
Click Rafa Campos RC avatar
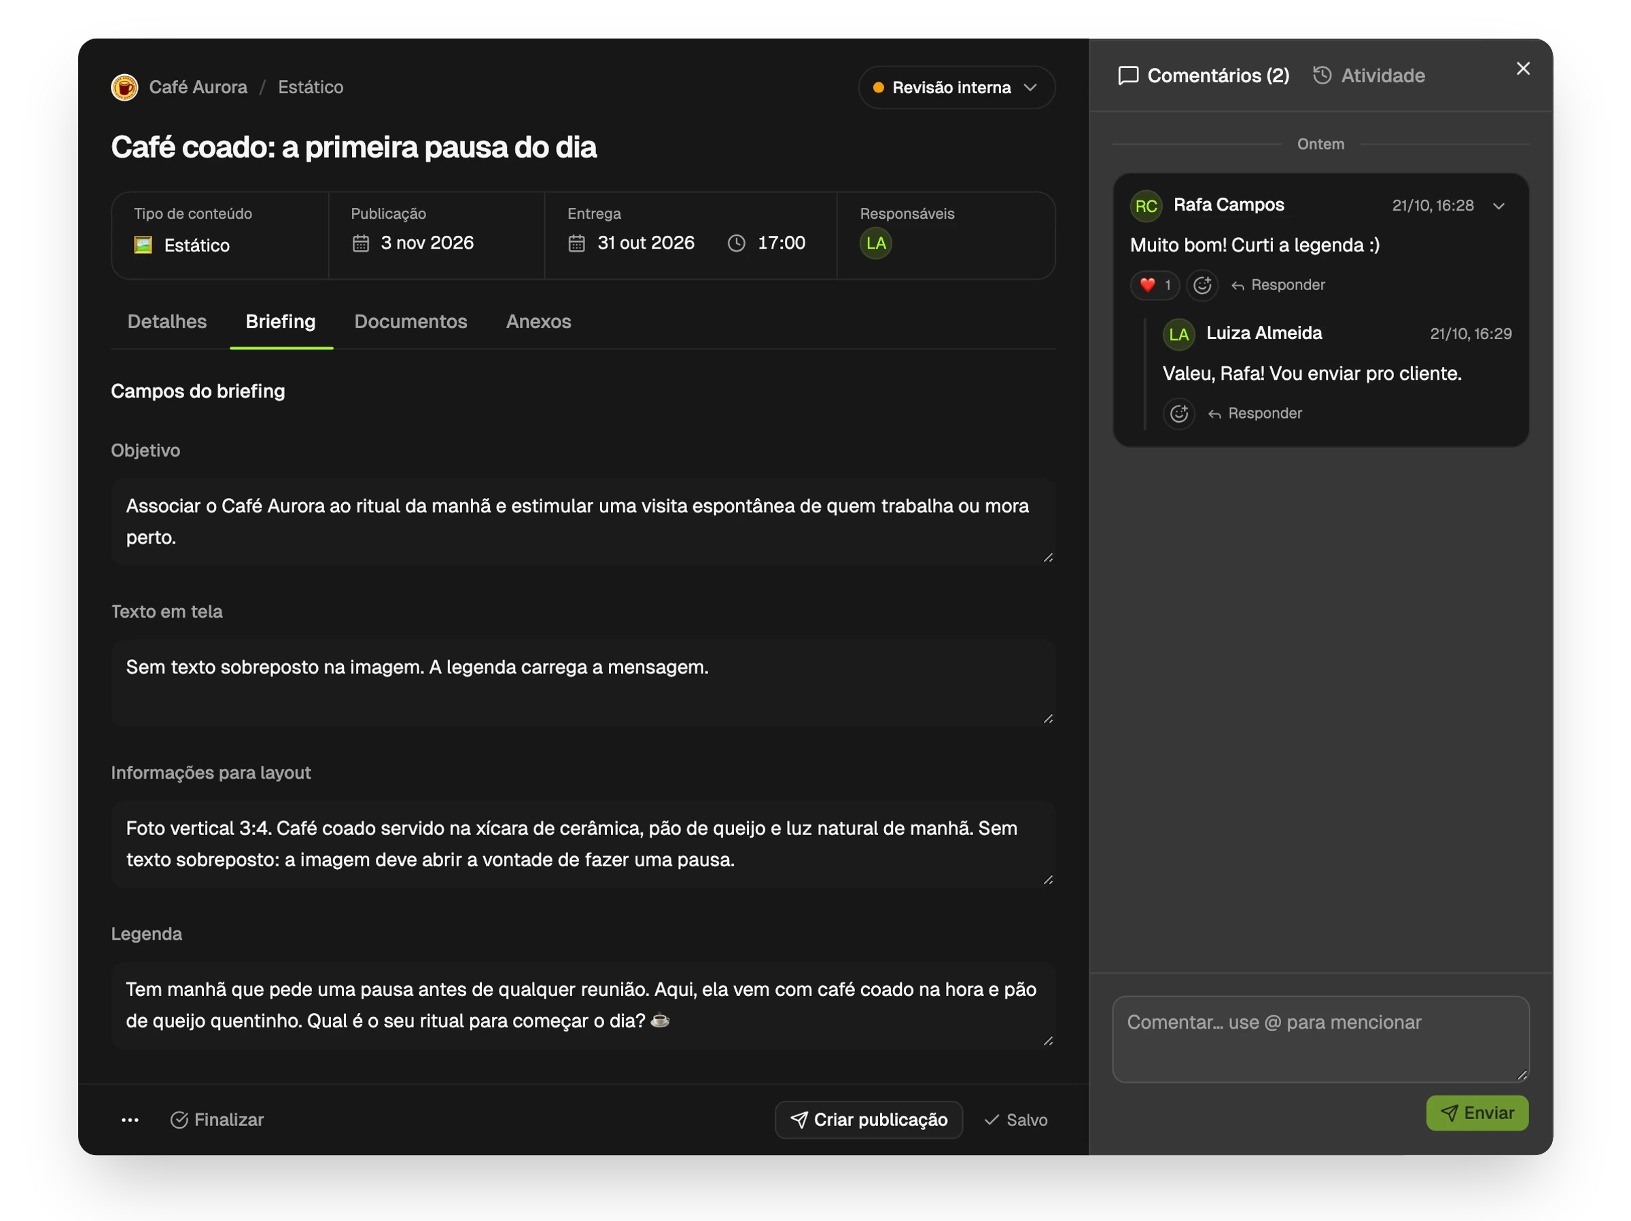[1146, 206]
